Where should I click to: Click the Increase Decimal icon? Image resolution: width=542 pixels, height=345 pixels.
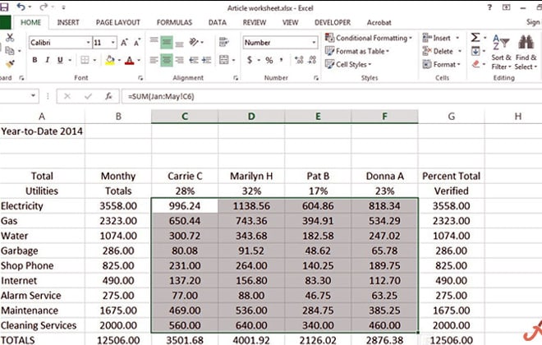point(299,60)
